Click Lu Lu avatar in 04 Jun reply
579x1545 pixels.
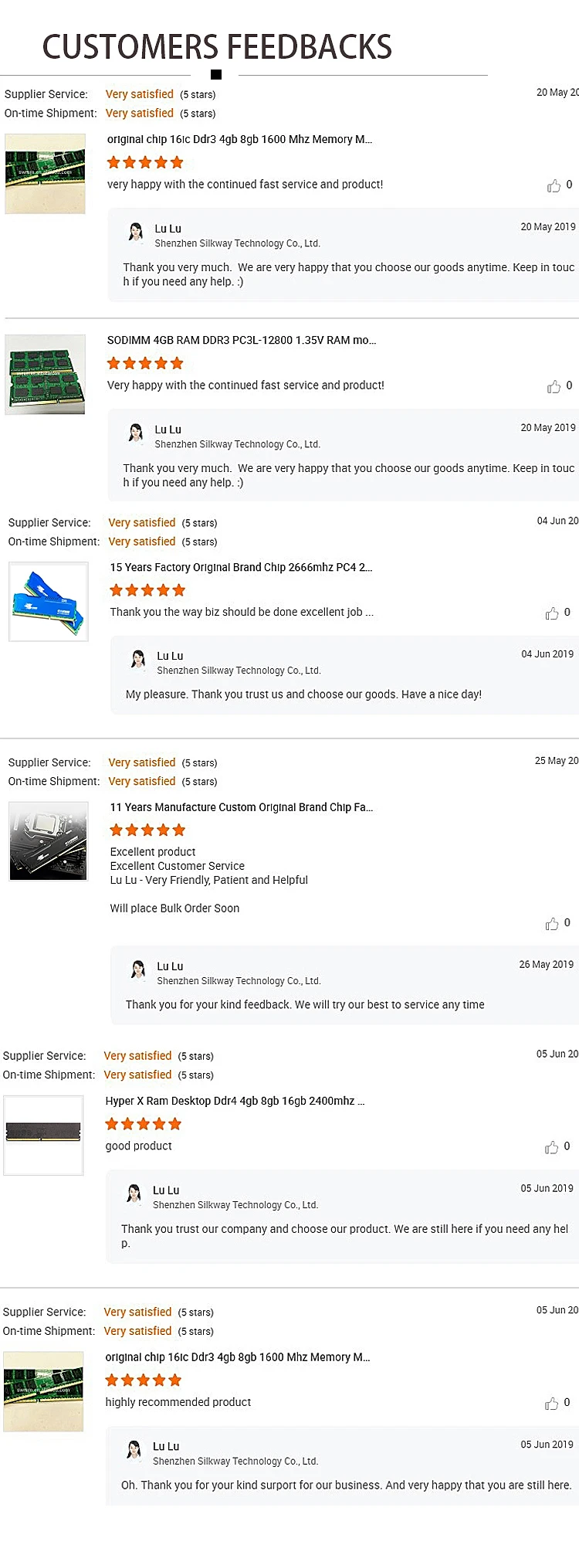coord(138,659)
